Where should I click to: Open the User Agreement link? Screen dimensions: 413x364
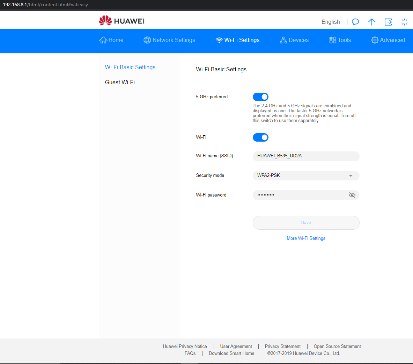pyautogui.click(x=236, y=346)
